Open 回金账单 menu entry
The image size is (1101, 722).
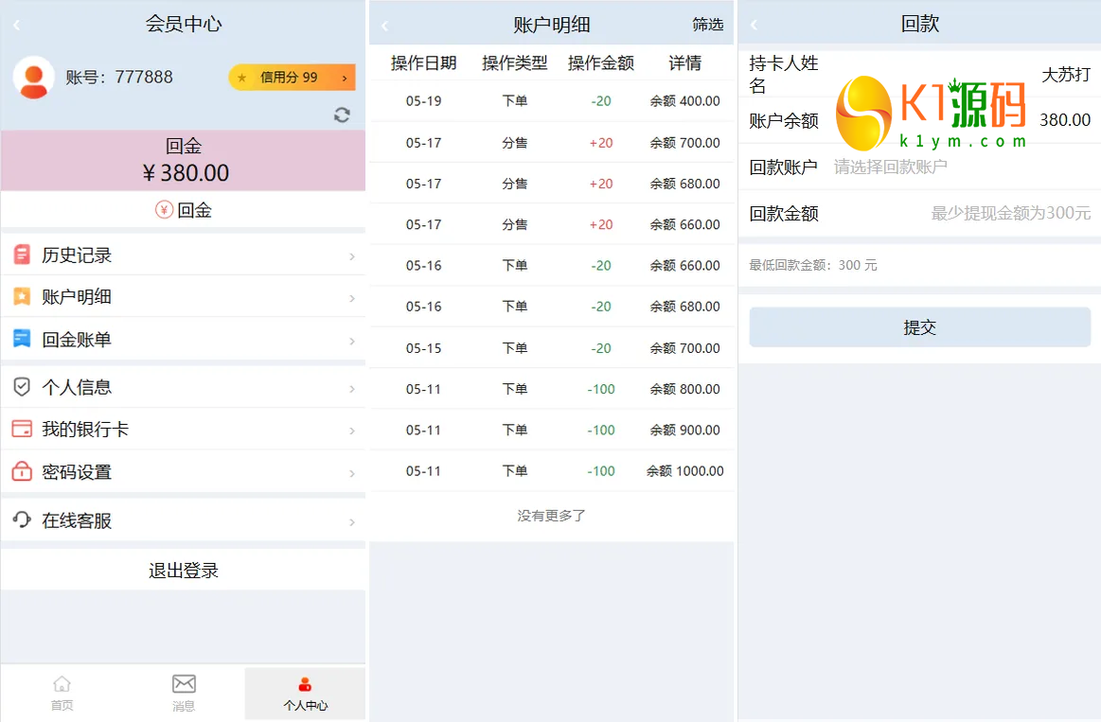[184, 339]
